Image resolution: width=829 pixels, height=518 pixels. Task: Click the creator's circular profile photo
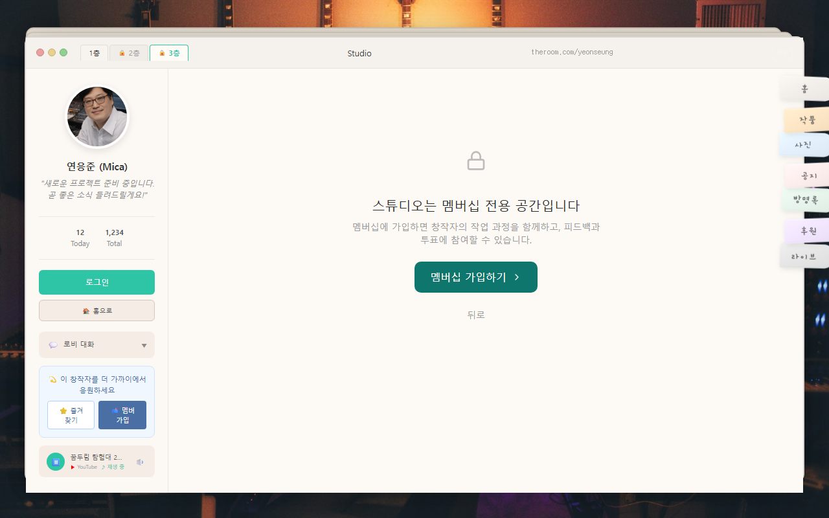tap(97, 117)
